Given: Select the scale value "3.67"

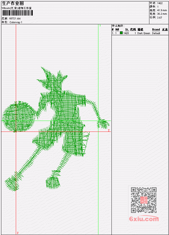Looking at the screenshot, I should [159, 17].
